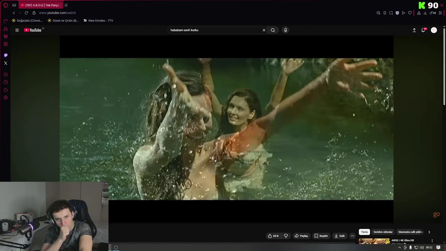Open the Windows notification center
The width and height of the screenshot is (446, 251).
pos(438,248)
